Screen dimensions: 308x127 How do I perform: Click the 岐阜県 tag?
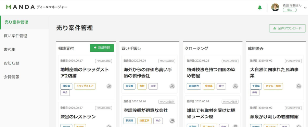click(x=66, y=86)
